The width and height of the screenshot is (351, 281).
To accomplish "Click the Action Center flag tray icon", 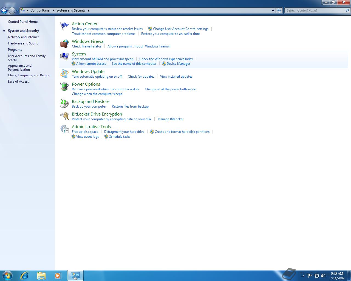I will pos(310,276).
